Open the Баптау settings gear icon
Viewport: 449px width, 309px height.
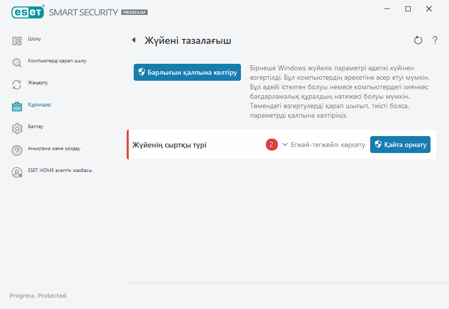pos(16,127)
